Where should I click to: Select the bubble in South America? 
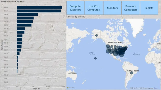click(132, 73)
